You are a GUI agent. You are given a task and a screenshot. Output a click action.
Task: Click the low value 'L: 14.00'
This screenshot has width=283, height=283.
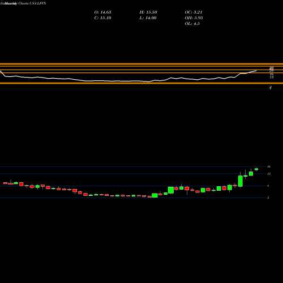[x=148, y=18]
